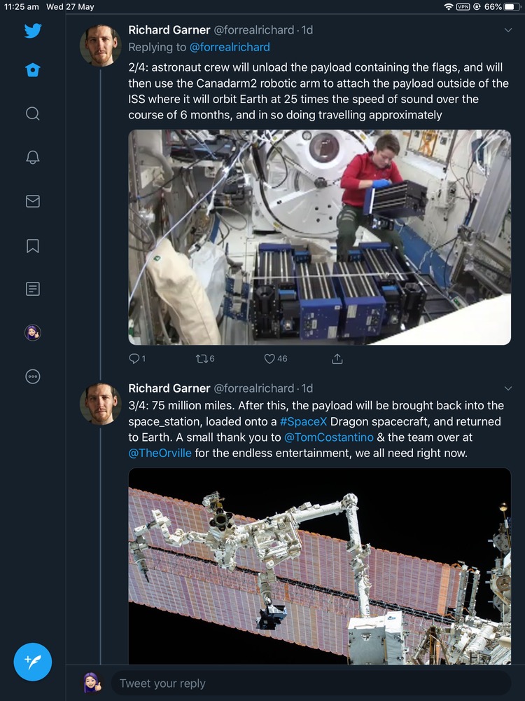Expand options chevron on the 2/4 tweet
Screen dimensions: 525x701
point(508,31)
